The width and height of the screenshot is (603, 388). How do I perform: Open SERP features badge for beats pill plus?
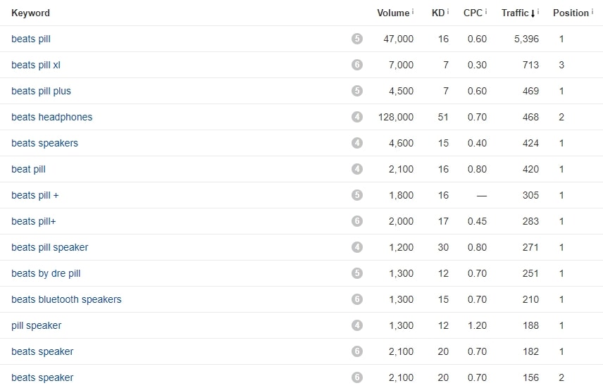pos(357,91)
